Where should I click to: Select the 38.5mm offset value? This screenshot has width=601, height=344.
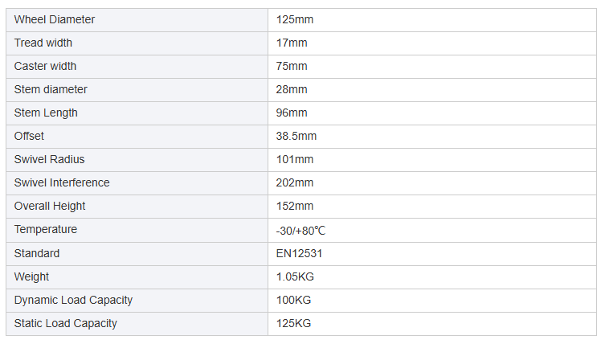point(296,136)
